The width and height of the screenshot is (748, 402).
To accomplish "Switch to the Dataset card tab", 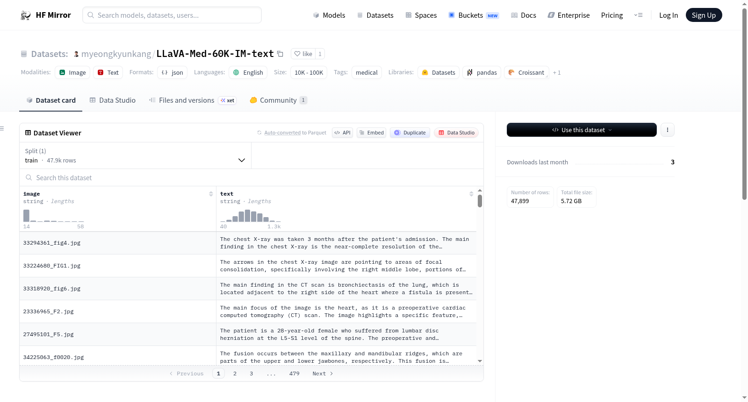I will (x=50, y=100).
